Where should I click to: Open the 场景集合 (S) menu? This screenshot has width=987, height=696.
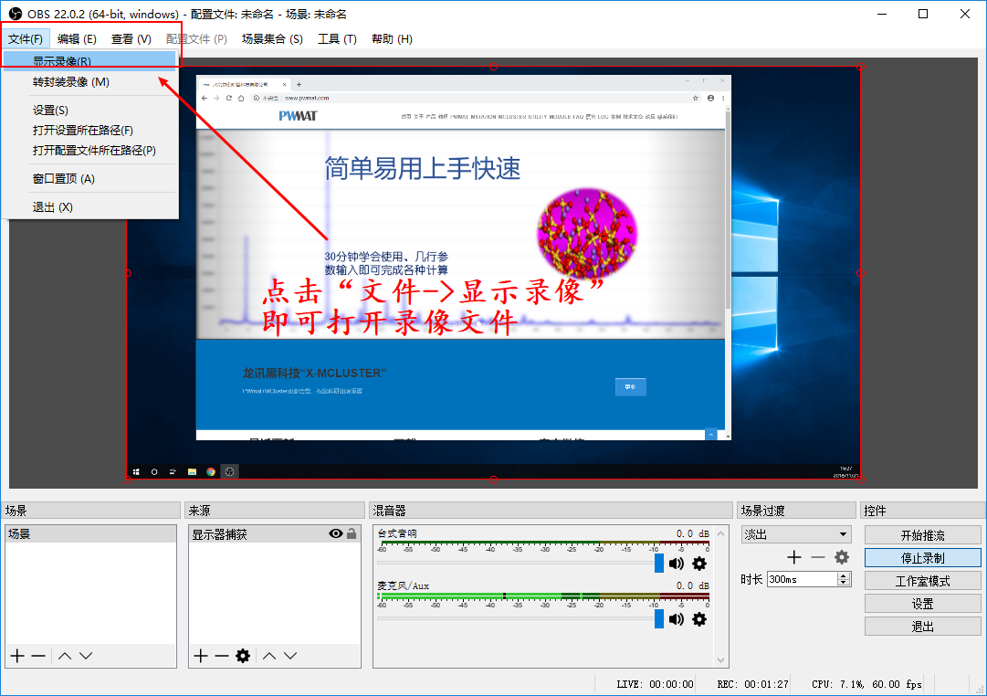pos(272,39)
